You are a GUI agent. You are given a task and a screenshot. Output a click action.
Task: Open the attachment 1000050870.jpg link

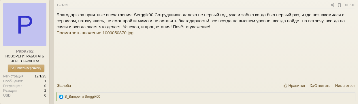(x=95, y=33)
